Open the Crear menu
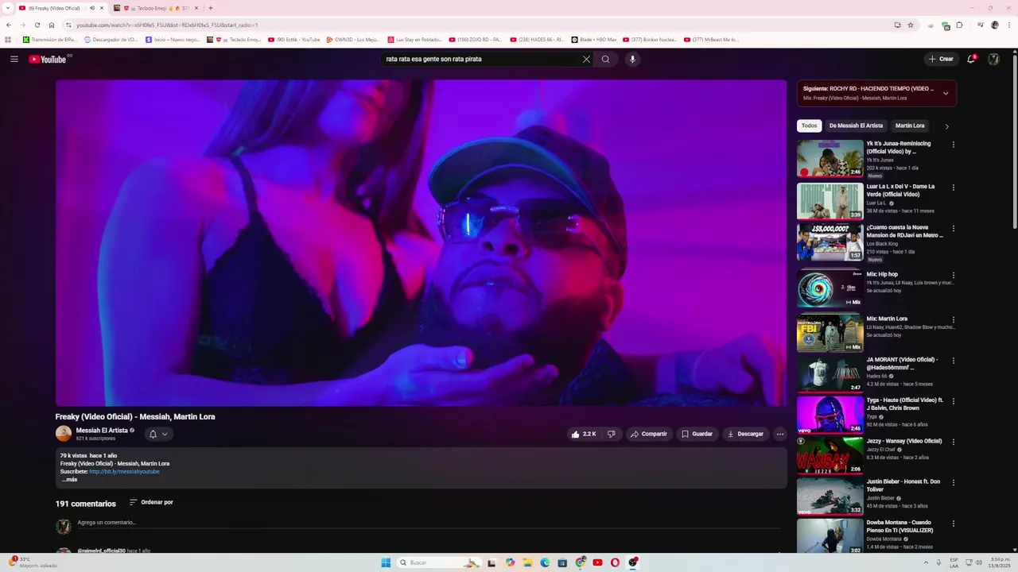This screenshot has height=572, width=1018. click(940, 59)
